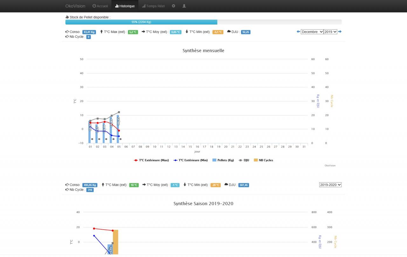Toggle Pellets (Kg) series in legend
Image resolution: width=407 pixels, height=257 pixels.
pos(223,160)
